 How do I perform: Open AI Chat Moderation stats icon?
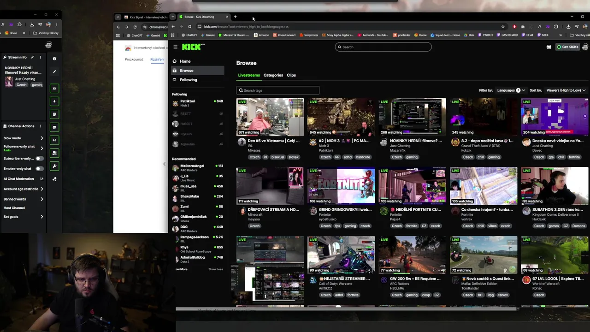point(42,179)
